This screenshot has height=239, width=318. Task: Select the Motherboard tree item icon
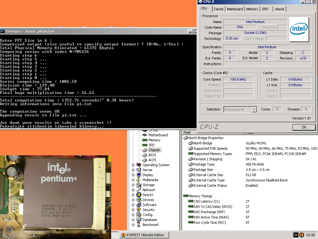coord(145,135)
